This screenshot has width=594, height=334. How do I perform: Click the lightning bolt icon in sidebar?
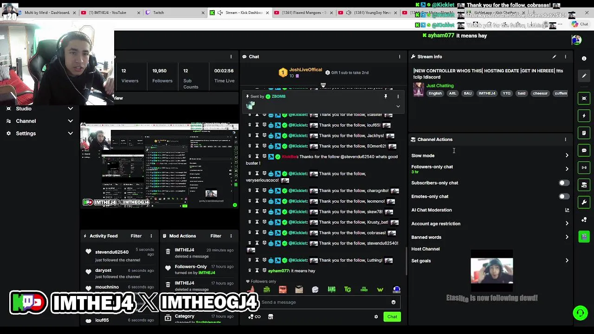[584, 116]
